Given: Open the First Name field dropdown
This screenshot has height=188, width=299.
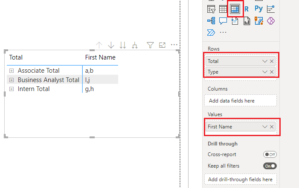Looking at the screenshot, I should coord(265,127).
